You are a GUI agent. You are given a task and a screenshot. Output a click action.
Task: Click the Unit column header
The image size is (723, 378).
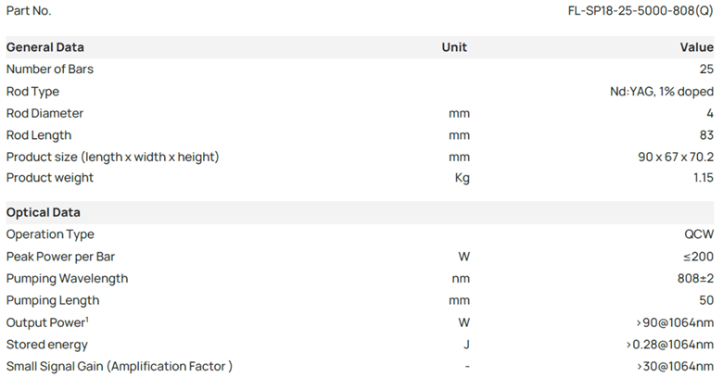[454, 47]
